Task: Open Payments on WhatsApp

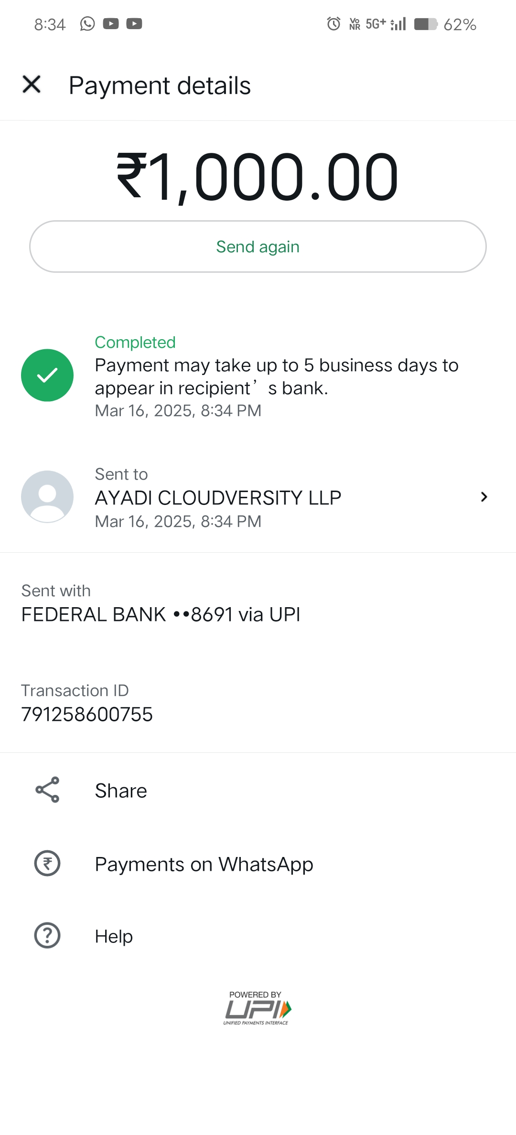Action: (204, 864)
